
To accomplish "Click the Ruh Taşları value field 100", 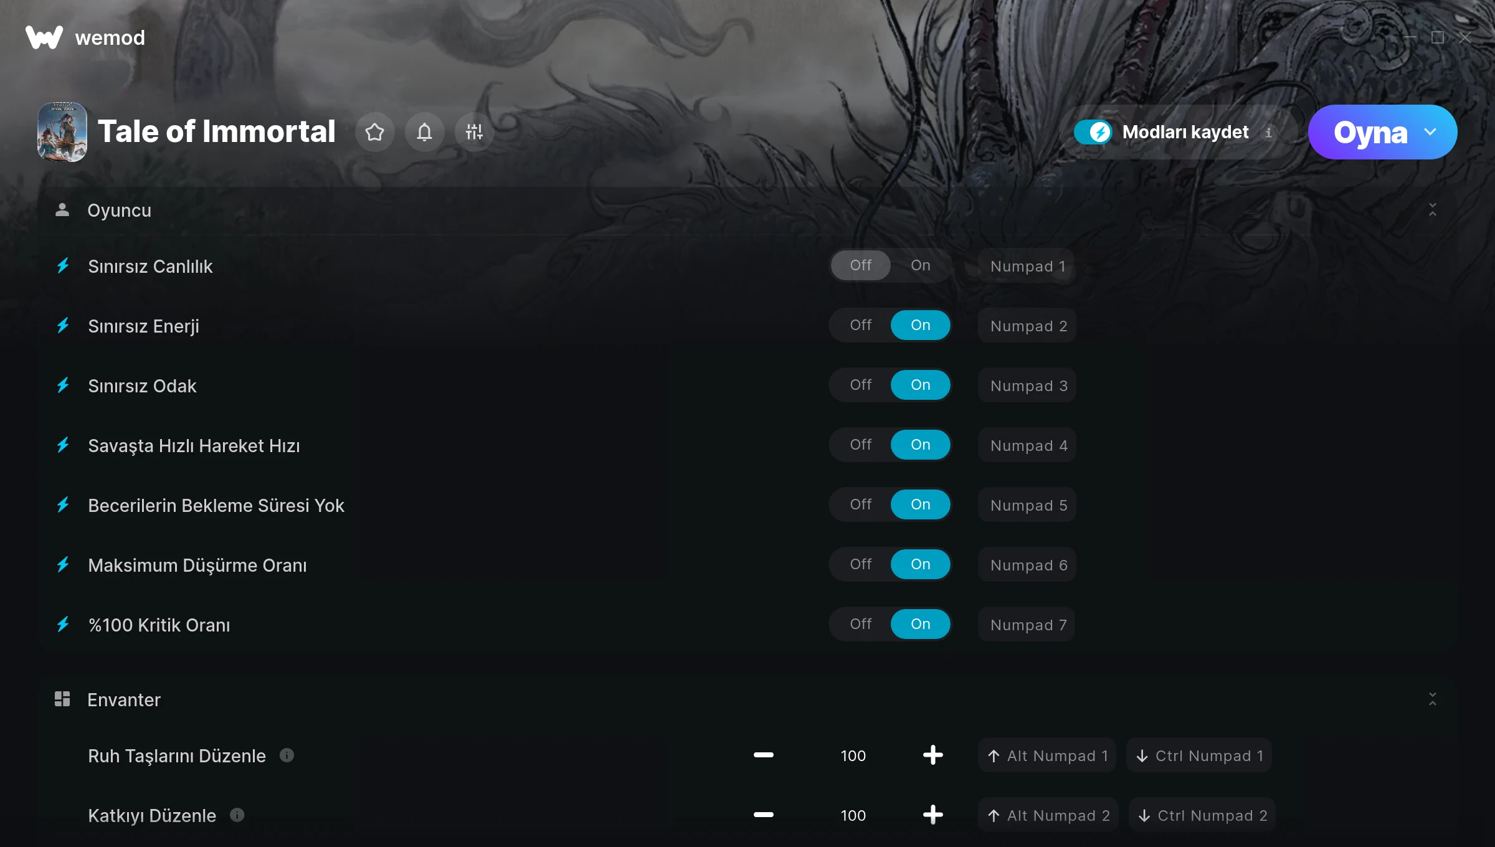I will [853, 755].
